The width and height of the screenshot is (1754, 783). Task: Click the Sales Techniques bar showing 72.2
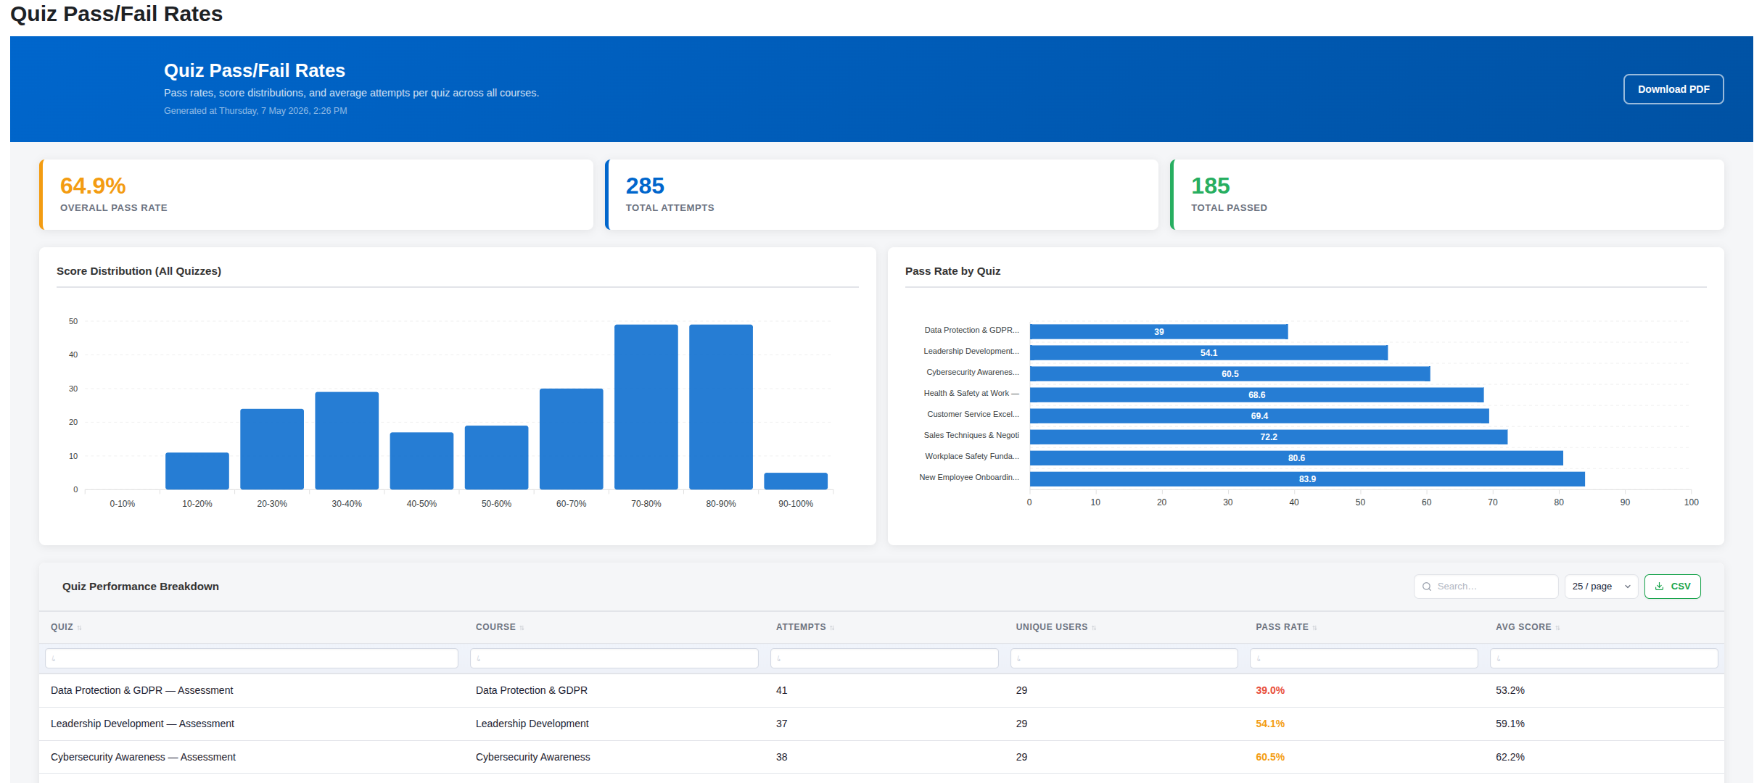[1269, 437]
